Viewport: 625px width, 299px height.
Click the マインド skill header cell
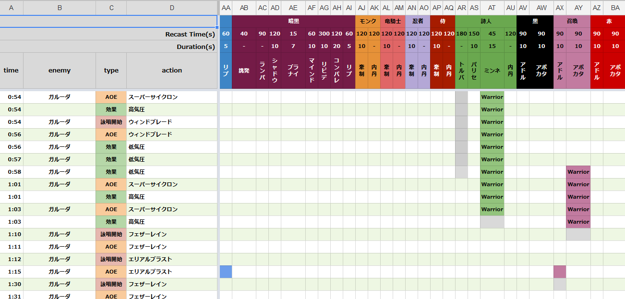tap(311, 71)
